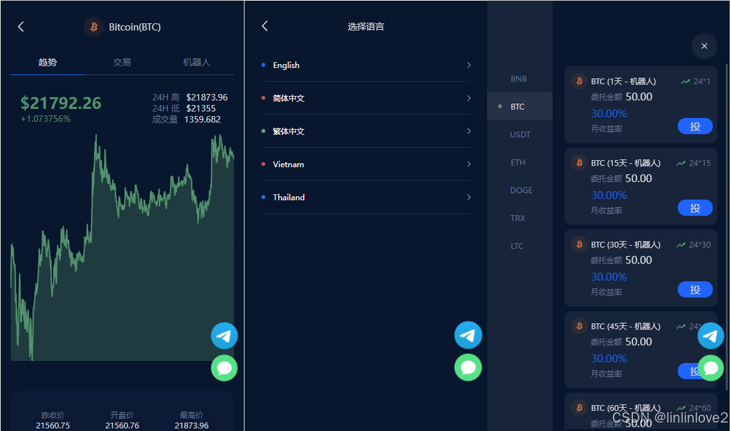The image size is (731, 431).
Task: Expand English row chevron arrow
Action: (469, 65)
